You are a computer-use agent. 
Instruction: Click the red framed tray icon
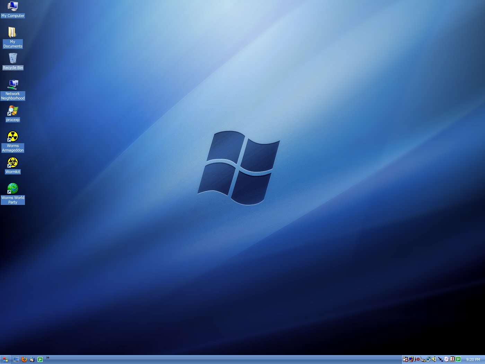click(452, 359)
